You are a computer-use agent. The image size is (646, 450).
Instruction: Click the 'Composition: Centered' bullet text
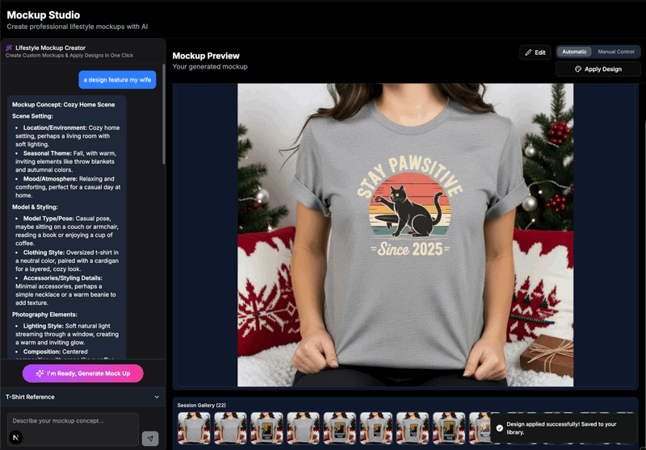tap(55, 352)
